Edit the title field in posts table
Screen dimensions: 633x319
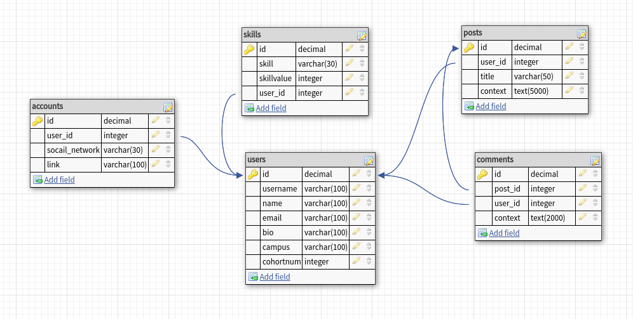click(x=569, y=76)
